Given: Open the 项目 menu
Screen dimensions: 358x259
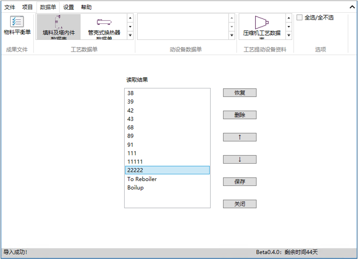Looking at the screenshot, I should [27, 7].
